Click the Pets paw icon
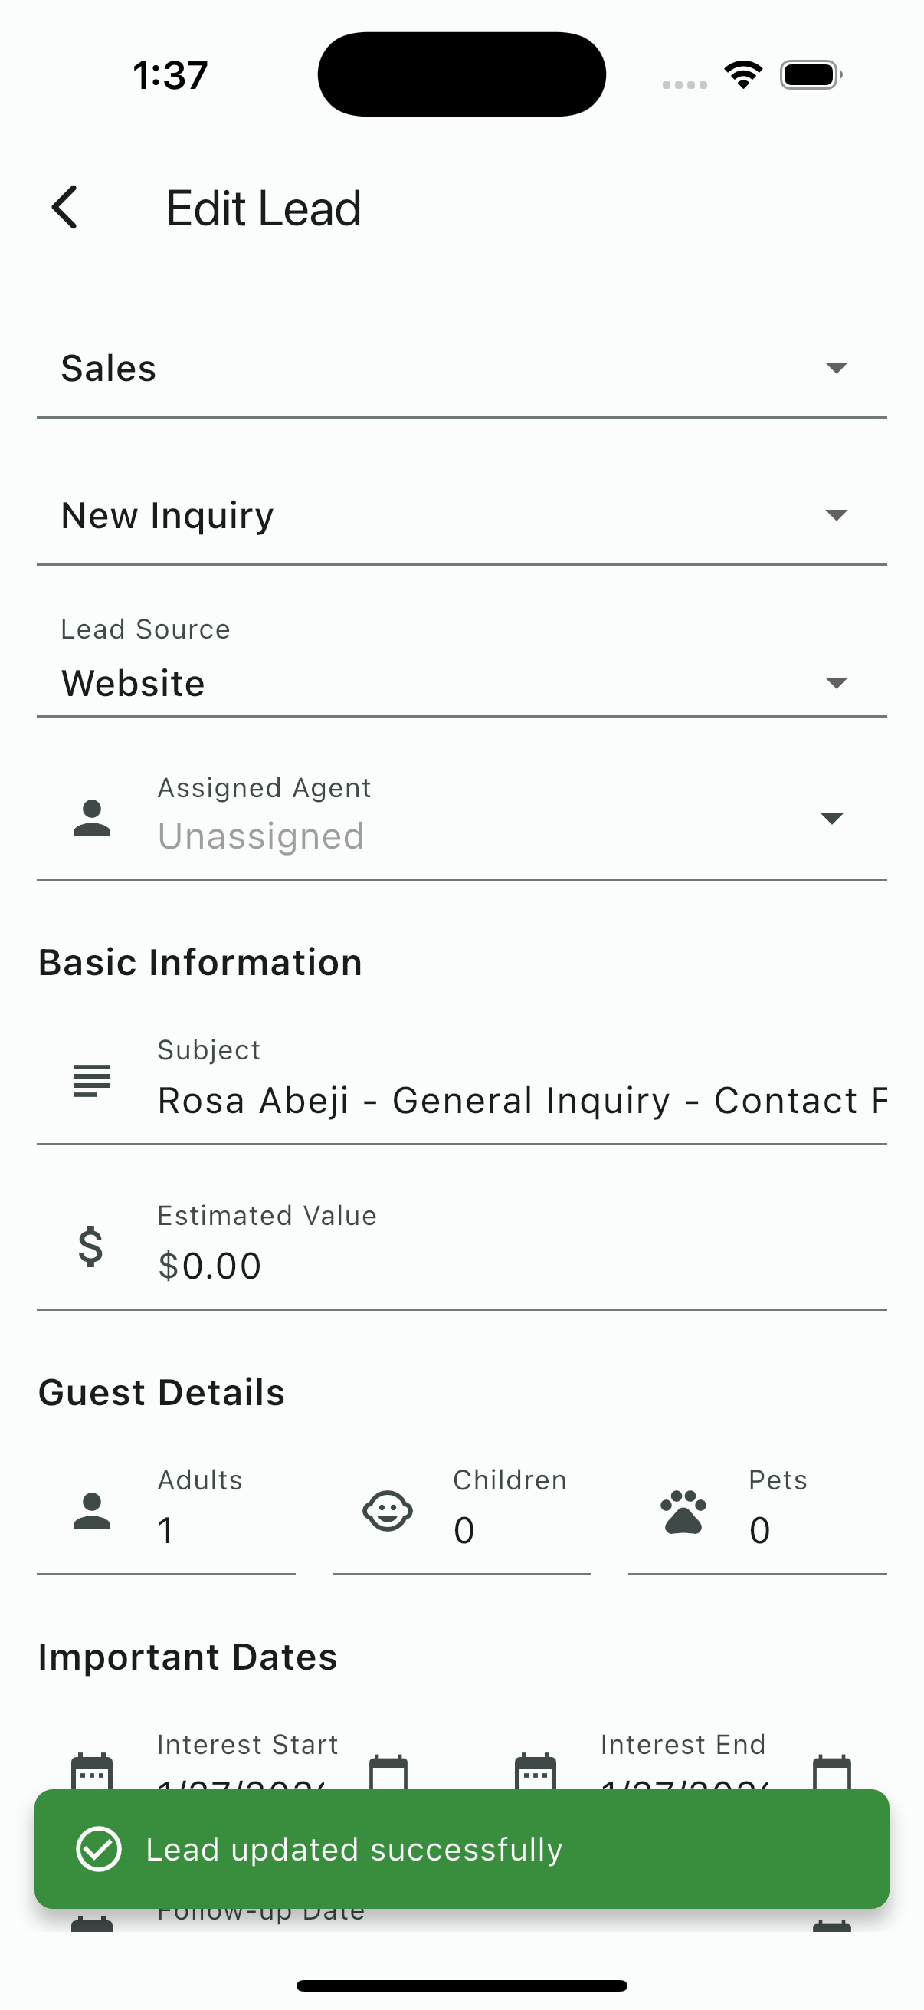This screenshot has height=2010, width=924. coord(683,1512)
